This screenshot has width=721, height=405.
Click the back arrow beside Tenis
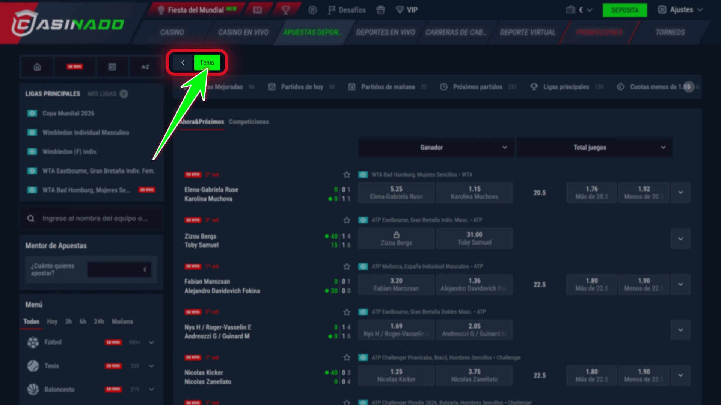pyautogui.click(x=183, y=63)
